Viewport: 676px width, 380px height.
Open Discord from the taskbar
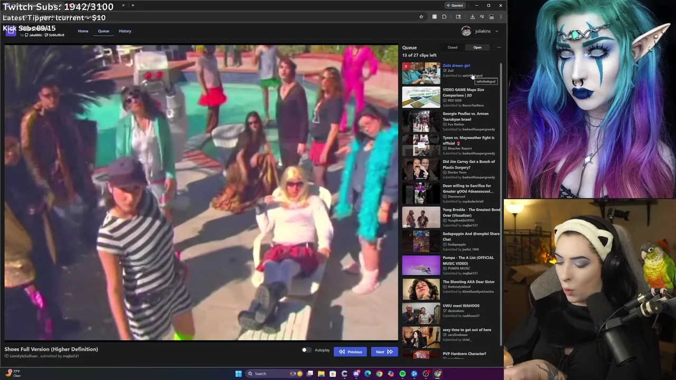356,374
